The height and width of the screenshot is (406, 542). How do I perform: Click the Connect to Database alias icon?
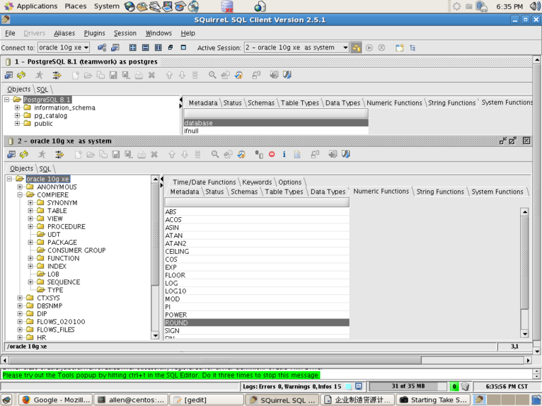coord(100,47)
